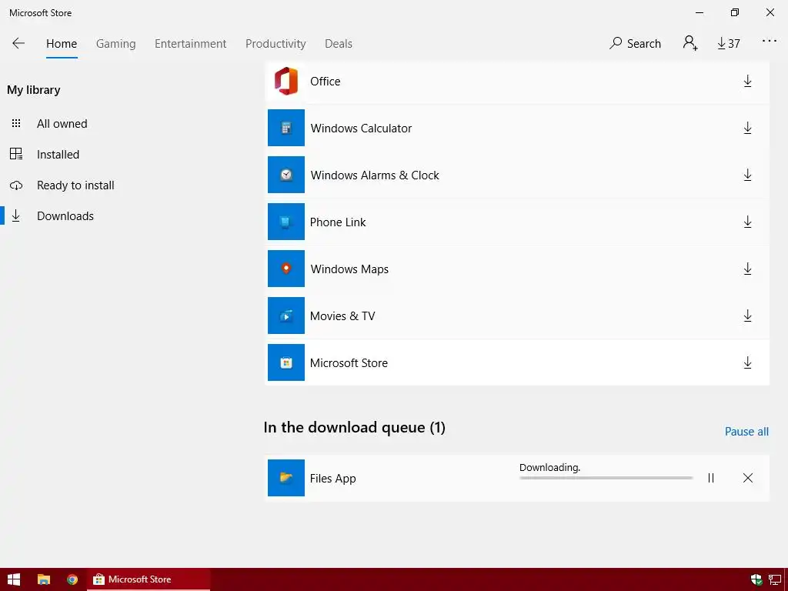The width and height of the screenshot is (788, 591).
Task: Click the Windows Alarms & Clock name
Action: [375, 175]
